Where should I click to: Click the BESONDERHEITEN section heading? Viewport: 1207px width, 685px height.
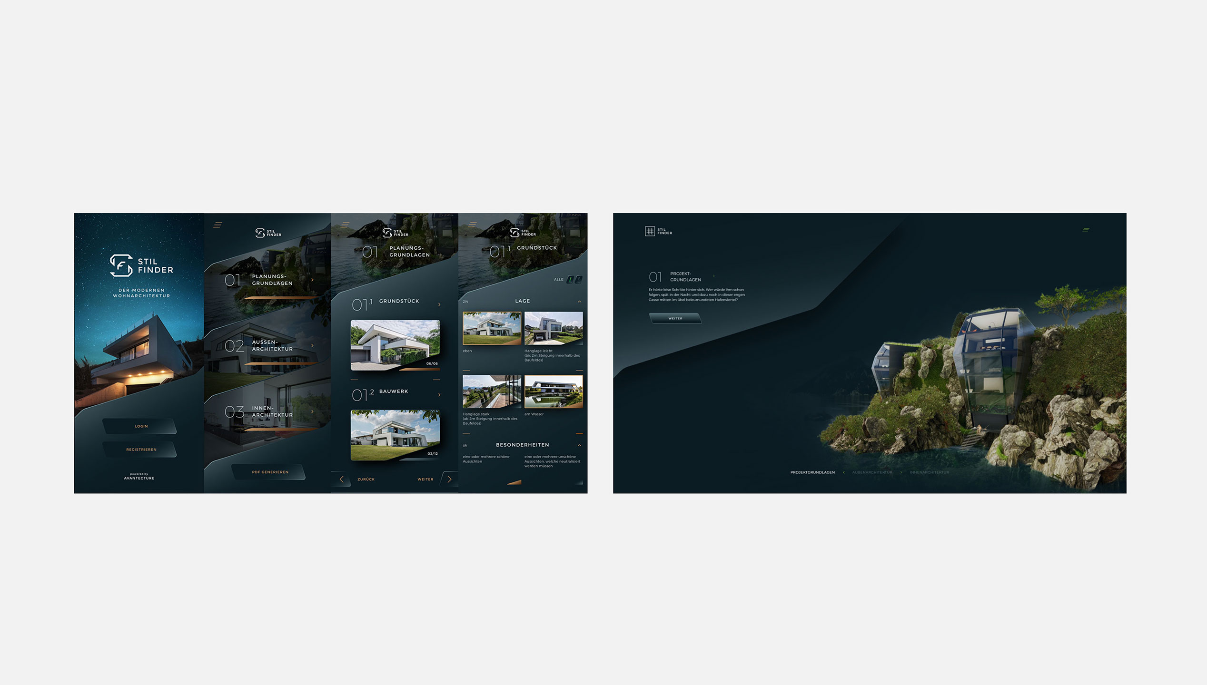pyautogui.click(x=523, y=445)
